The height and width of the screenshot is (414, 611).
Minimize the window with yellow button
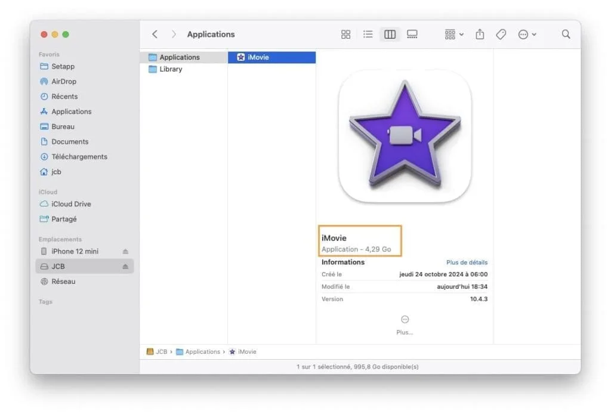coord(55,34)
